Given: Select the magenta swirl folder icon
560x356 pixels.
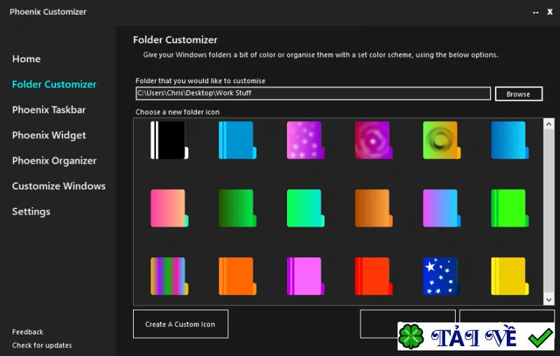Looking at the screenshot, I should (x=374, y=140).
